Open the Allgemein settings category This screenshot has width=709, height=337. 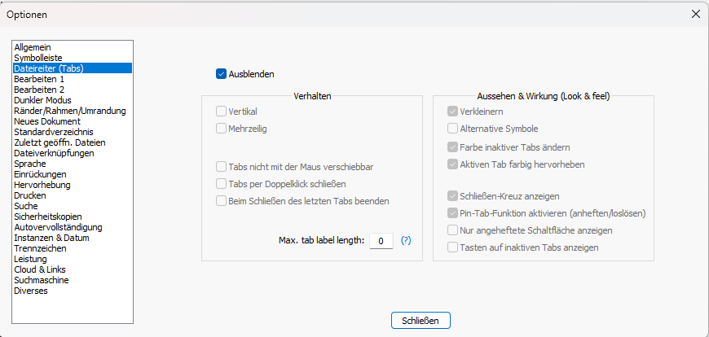[x=33, y=47]
